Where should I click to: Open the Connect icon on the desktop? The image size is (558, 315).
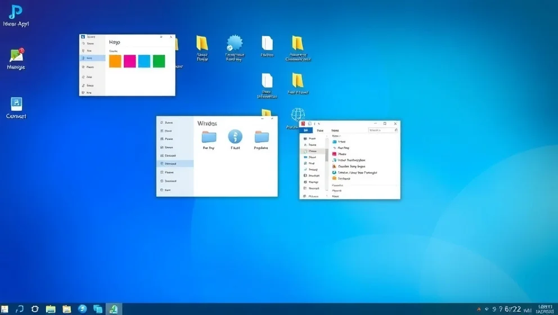pos(16,104)
